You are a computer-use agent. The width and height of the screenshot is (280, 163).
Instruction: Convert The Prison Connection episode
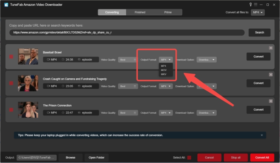258,109
